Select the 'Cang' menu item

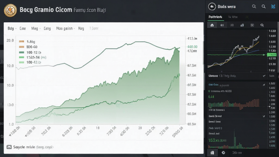[x=47, y=28]
